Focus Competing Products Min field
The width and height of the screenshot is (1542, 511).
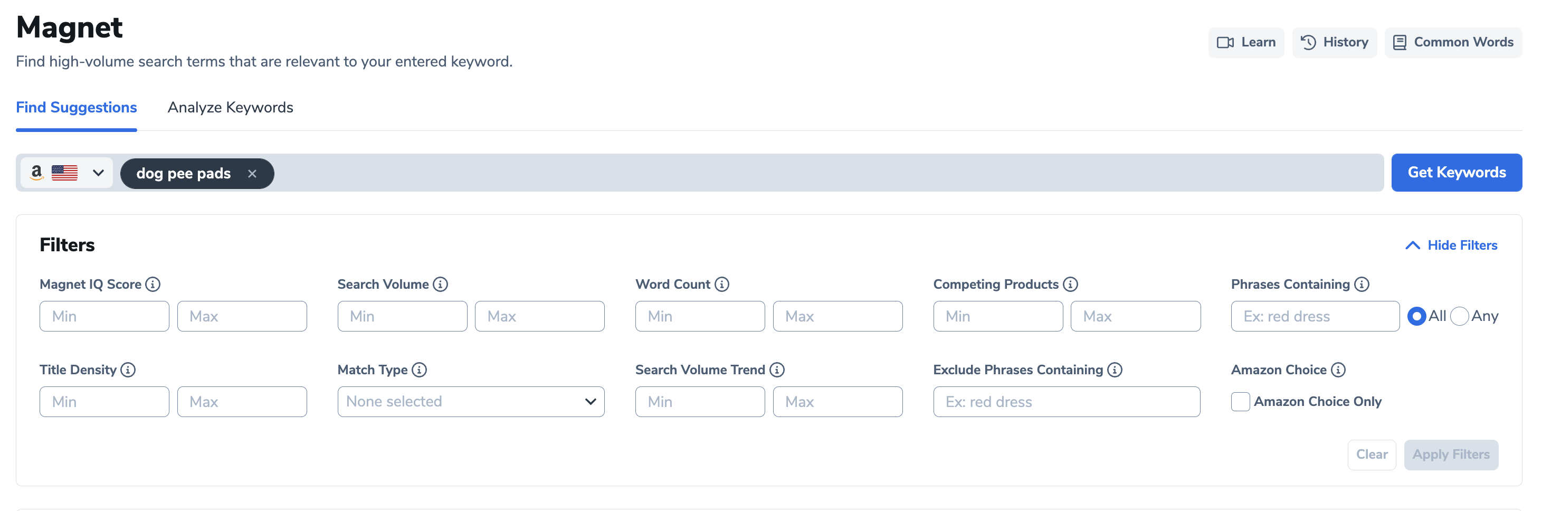click(998, 316)
